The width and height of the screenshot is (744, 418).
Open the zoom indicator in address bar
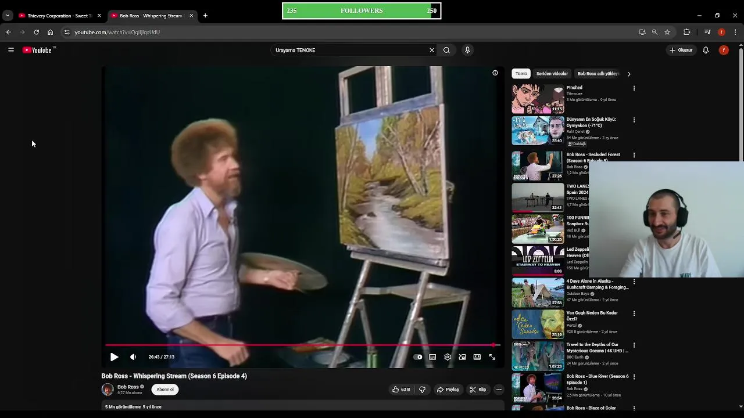click(654, 33)
